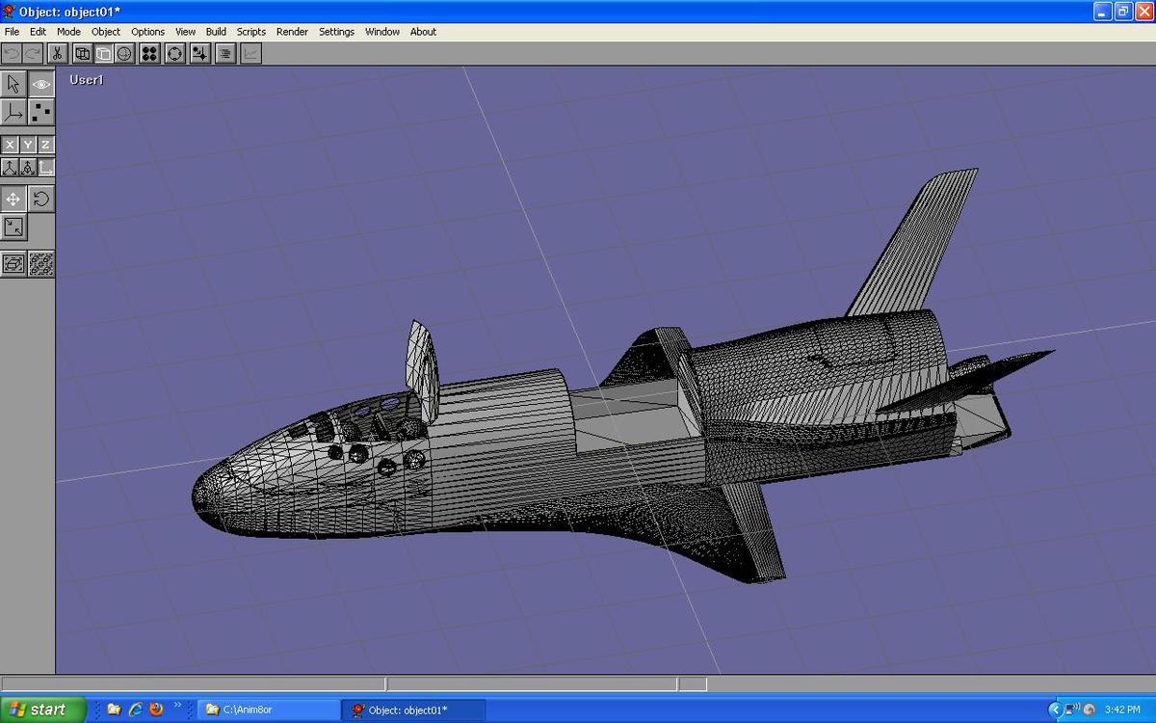Open the Settings menu
This screenshot has height=723, width=1156.
coord(336,32)
